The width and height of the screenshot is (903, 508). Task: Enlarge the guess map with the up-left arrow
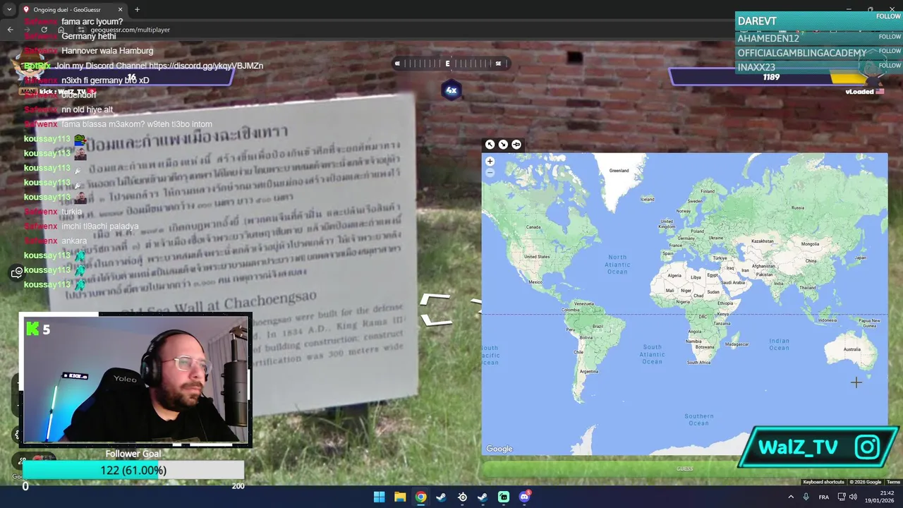click(490, 145)
